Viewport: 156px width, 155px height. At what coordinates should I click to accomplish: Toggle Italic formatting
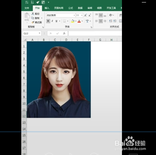[52, 21]
